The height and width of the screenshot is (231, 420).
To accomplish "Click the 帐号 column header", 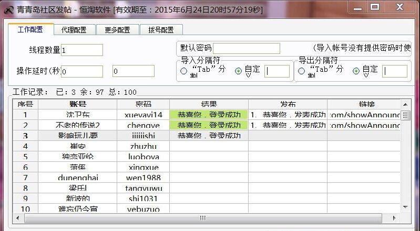I will coord(78,104).
